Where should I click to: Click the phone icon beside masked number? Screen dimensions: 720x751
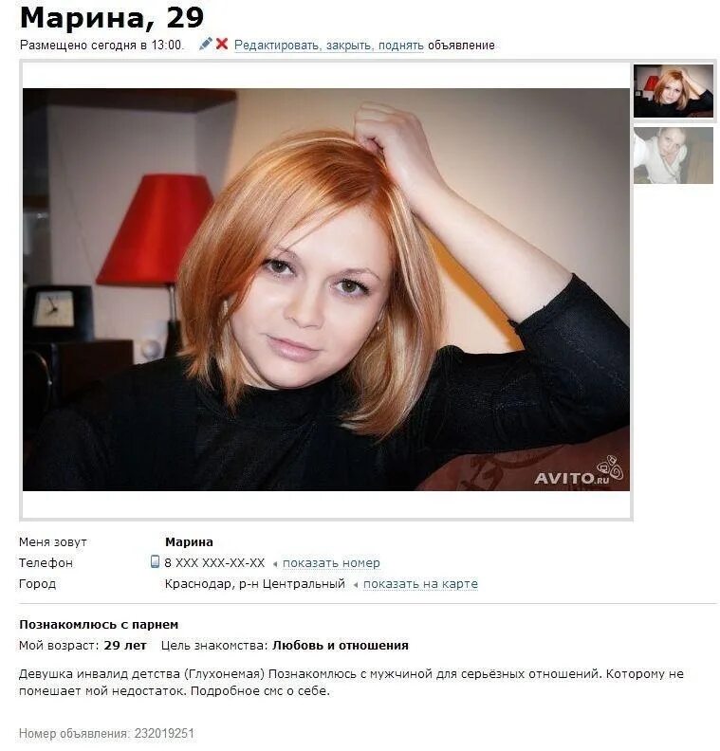point(155,561)
